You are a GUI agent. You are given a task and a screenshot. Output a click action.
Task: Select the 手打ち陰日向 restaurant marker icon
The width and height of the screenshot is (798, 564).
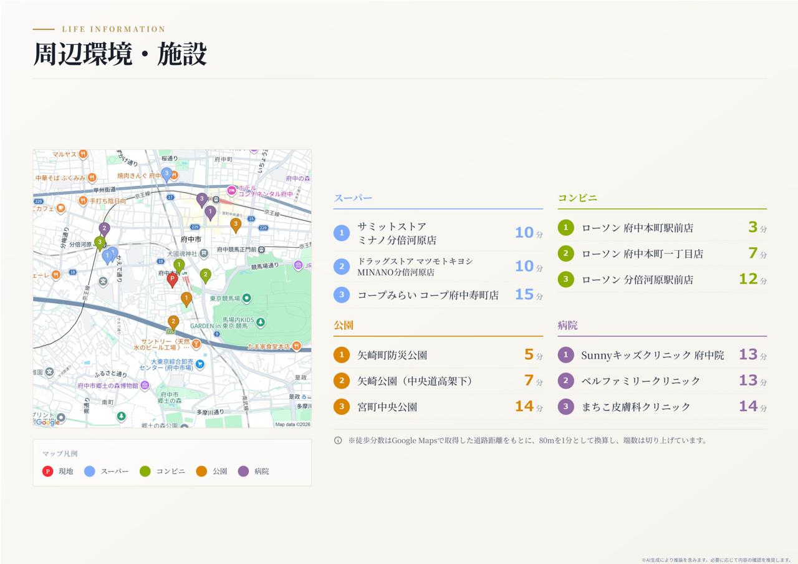tap(83, 201)
